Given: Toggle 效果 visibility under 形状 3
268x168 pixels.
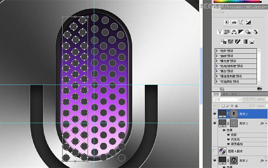Looking at the screenshot, I should (224, 130).
